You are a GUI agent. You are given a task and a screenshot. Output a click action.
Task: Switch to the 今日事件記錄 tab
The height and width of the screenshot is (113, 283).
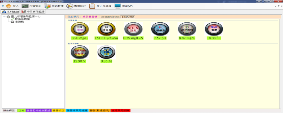pos(33,12)
